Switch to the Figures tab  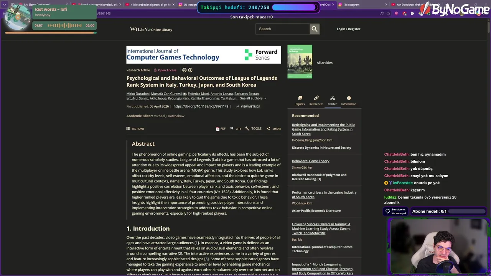[x=300, y=100]
